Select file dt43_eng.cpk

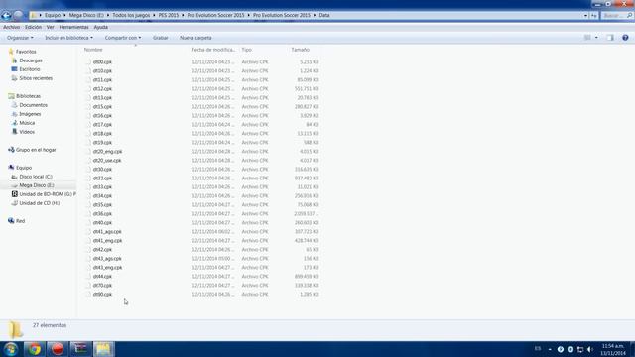[x=107, y=267]
